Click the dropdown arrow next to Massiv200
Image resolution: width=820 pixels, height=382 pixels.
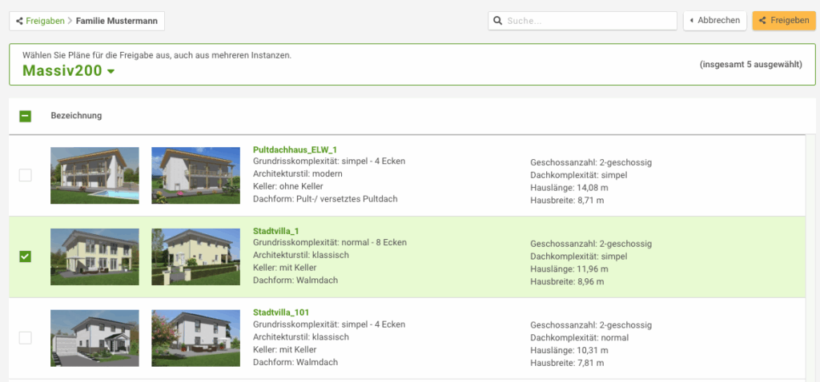(111, 72)
